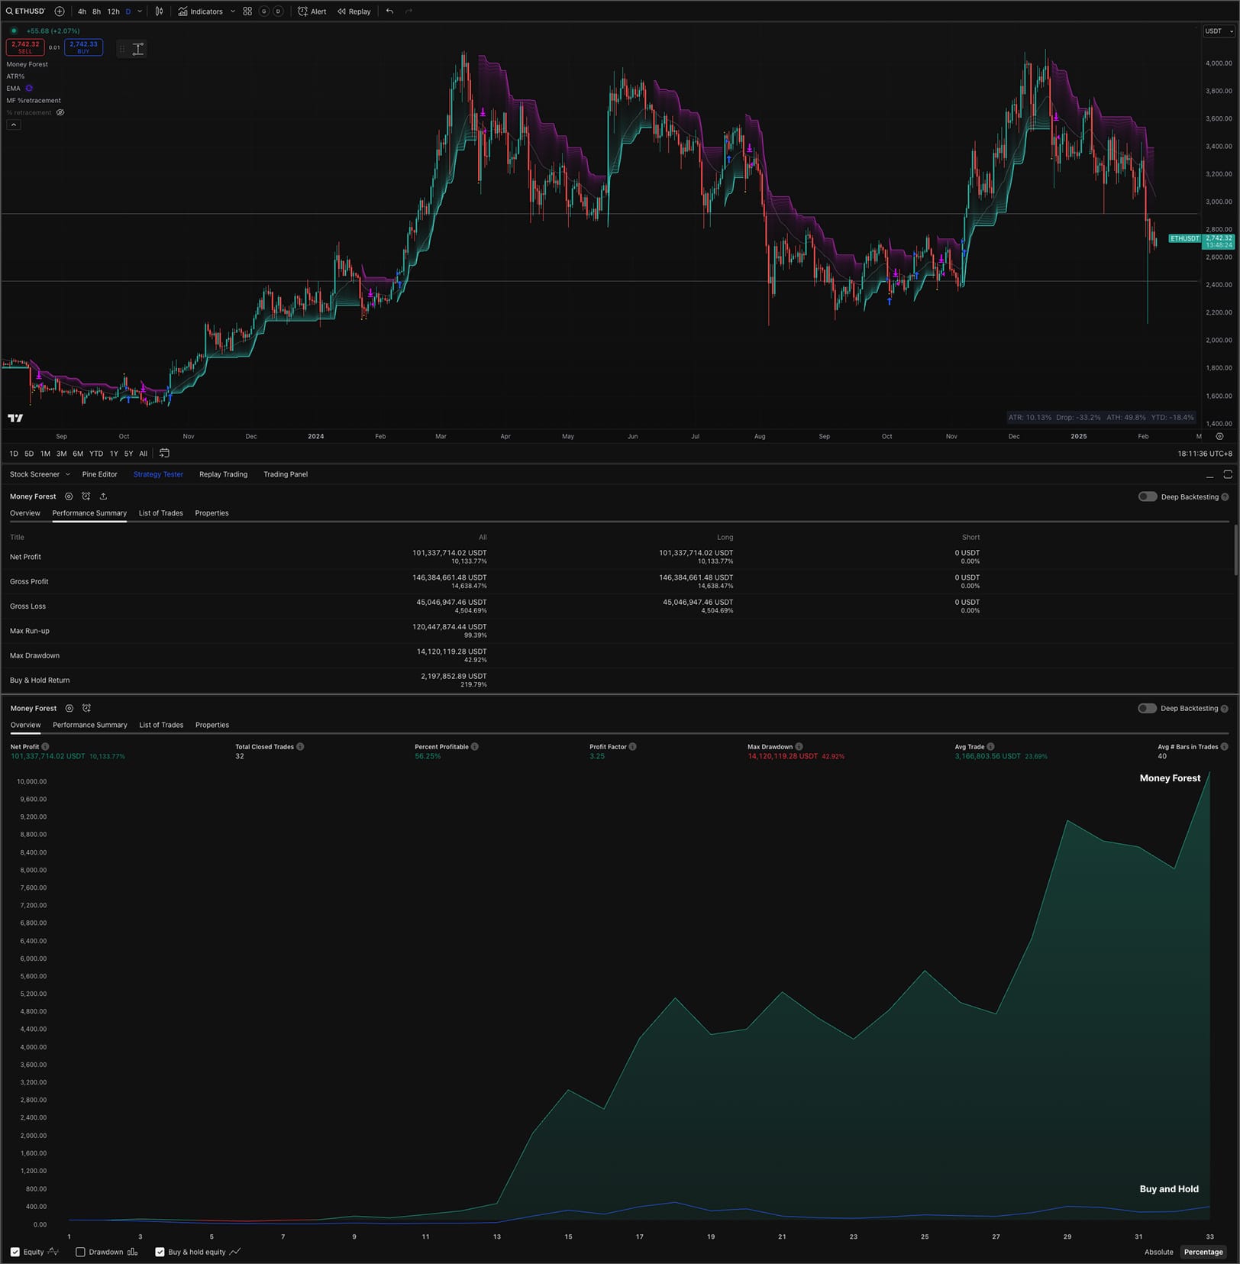The width and height of the screenshot is (1240, 1264).
Task: Enable the Drawdown checkbox
Action: 80,1252
